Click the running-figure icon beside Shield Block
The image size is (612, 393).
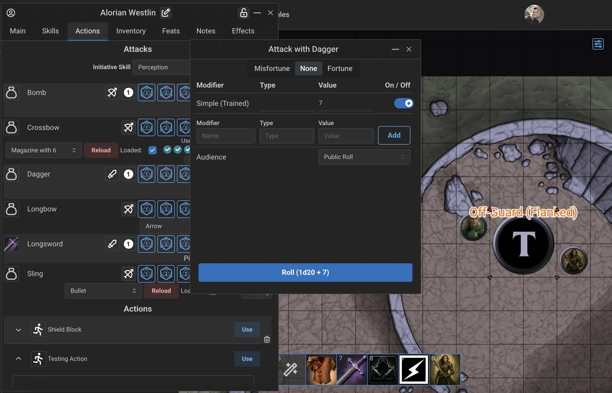coord(38,330)
